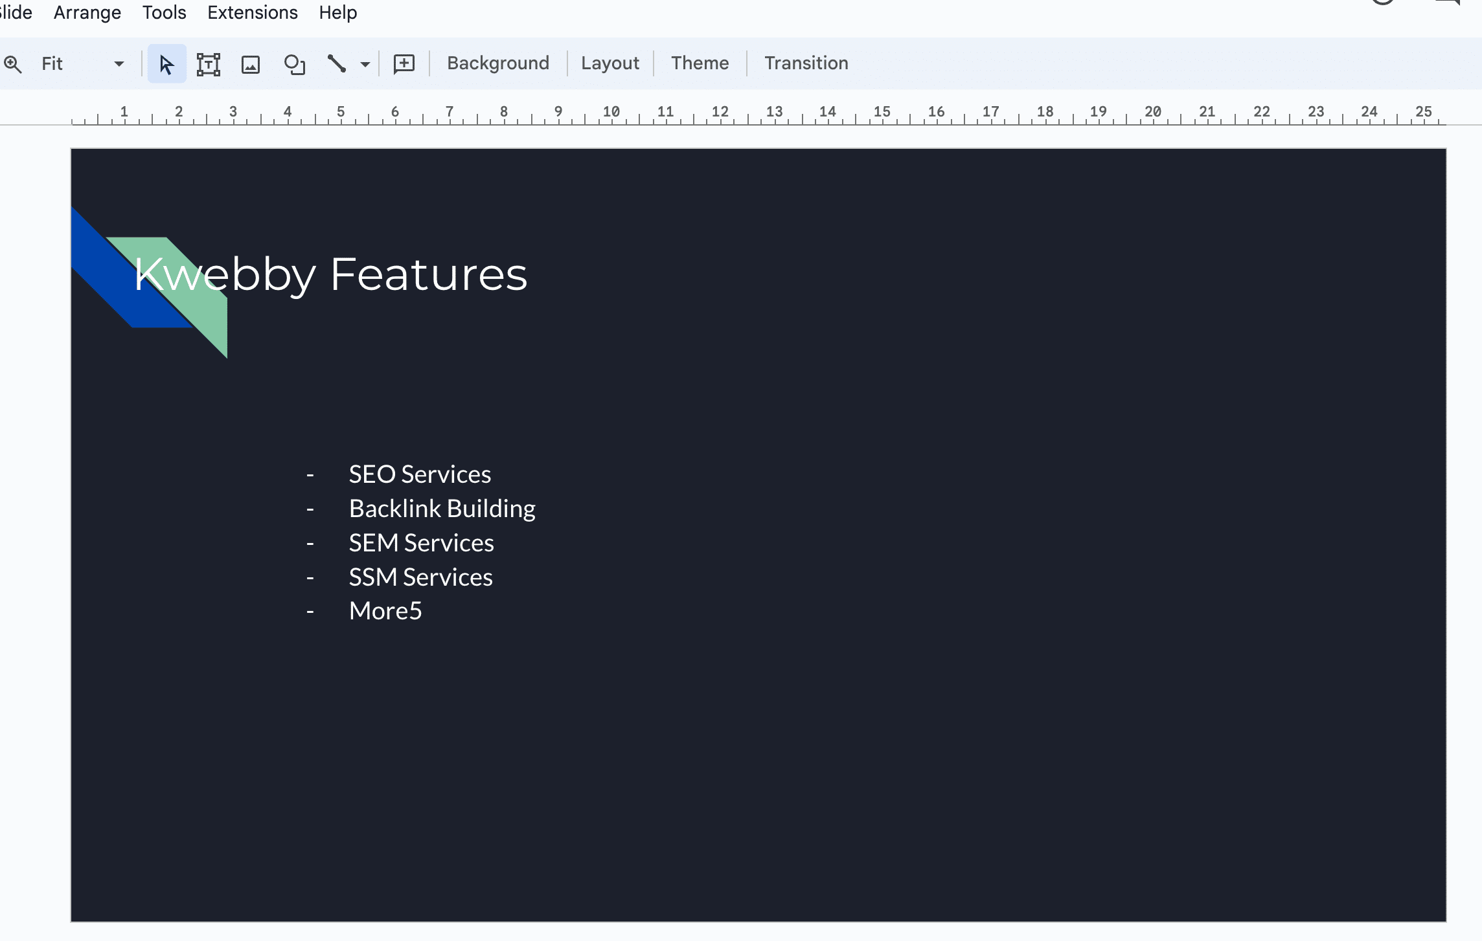Choose the Text box tool
The image size is (1482, 941).
coord(209,63)
